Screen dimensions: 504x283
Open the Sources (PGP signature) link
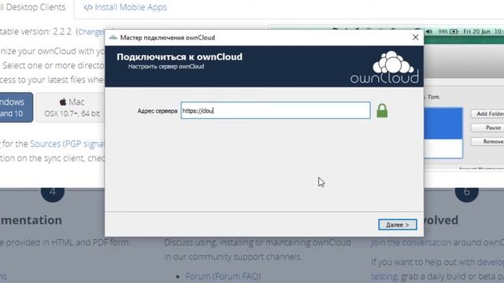(x=68, y=144)
